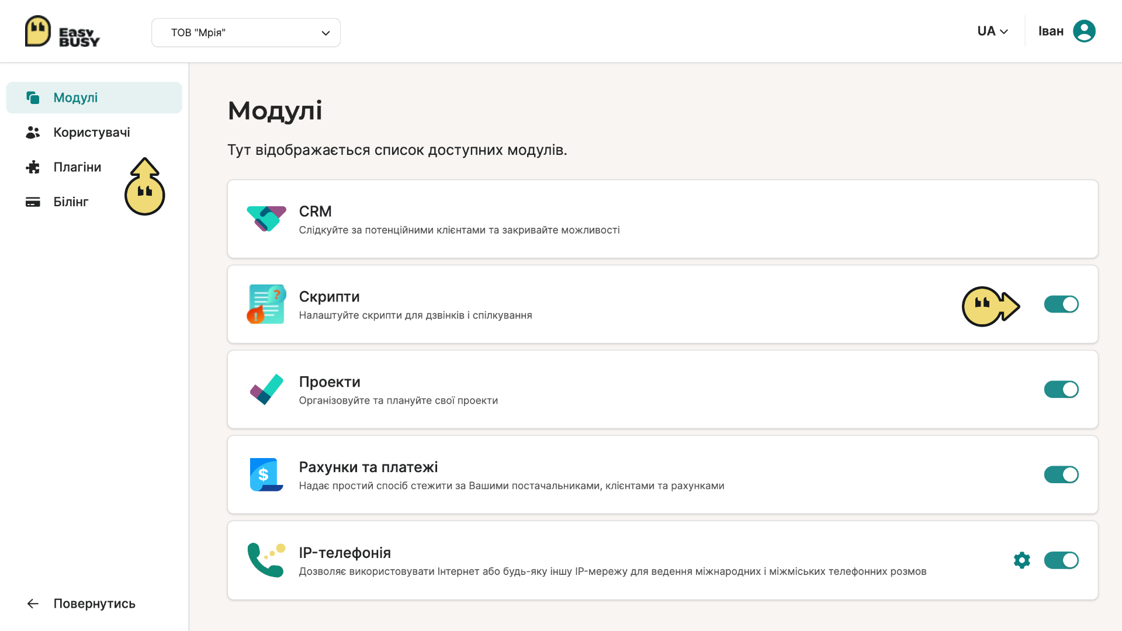Viewport: 1122px width, 631px height.
Task: Select the IP-телефонія module title
Action: [345, 553]
